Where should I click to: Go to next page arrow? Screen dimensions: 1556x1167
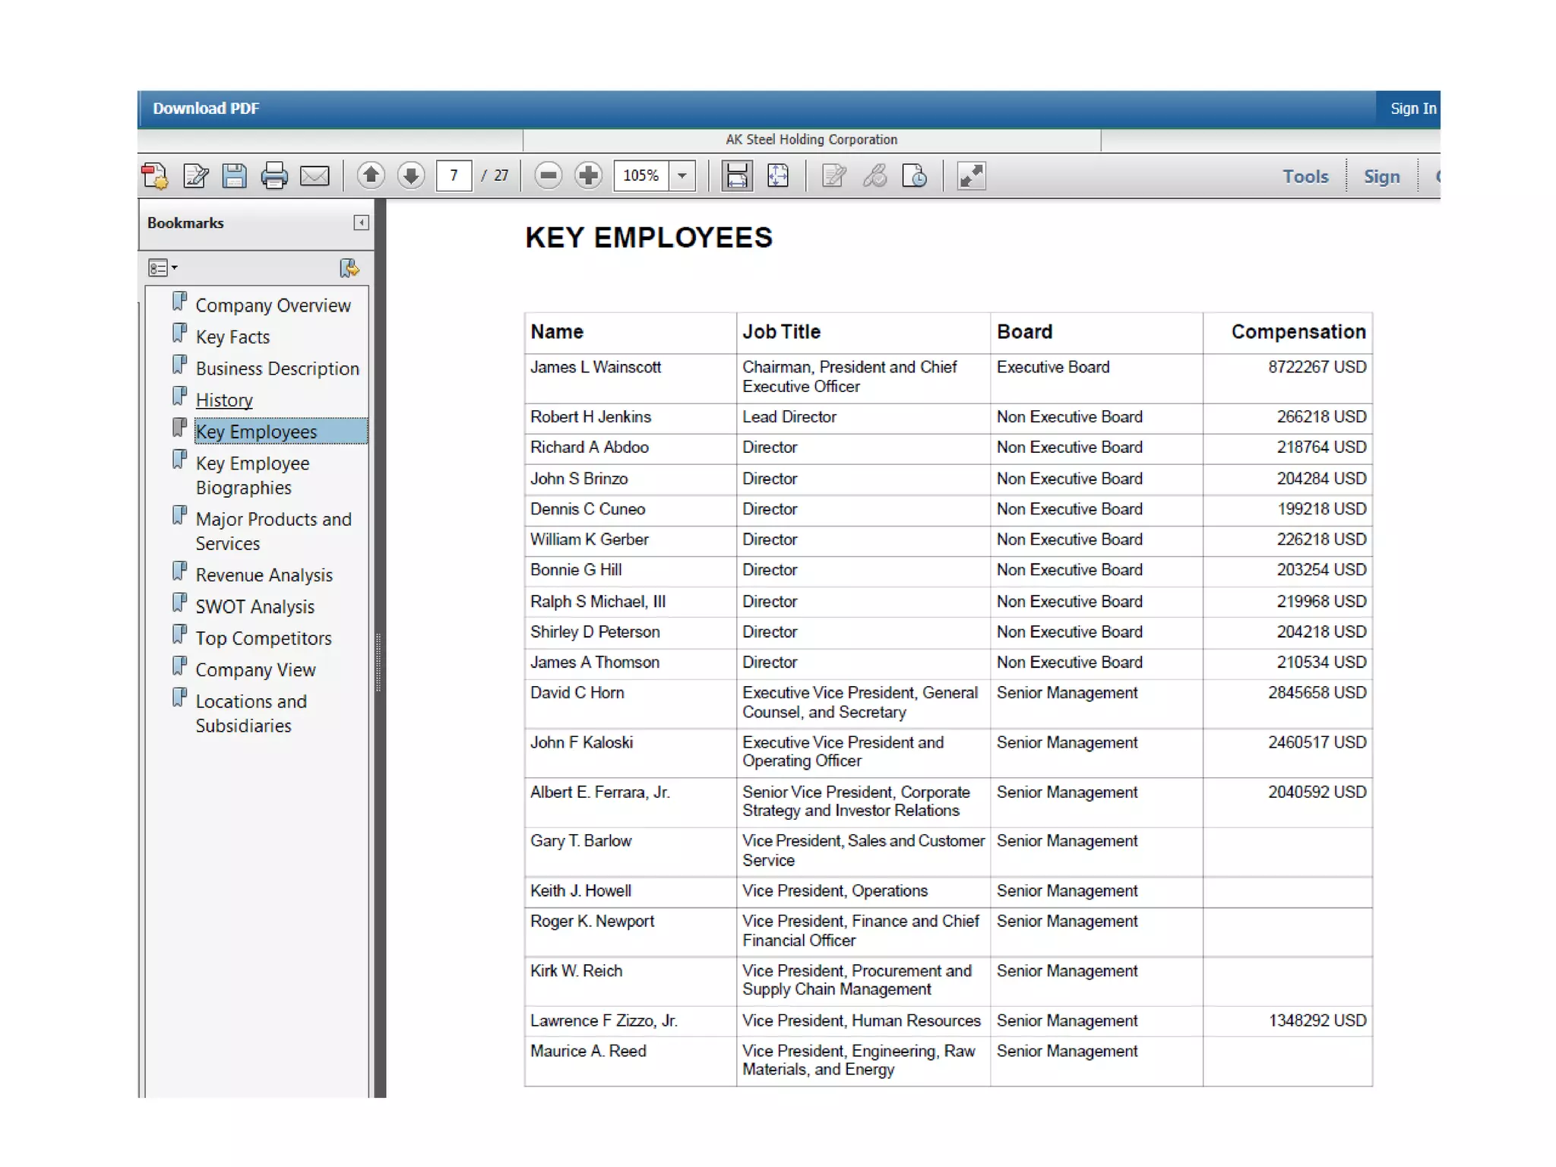point(411,176)
